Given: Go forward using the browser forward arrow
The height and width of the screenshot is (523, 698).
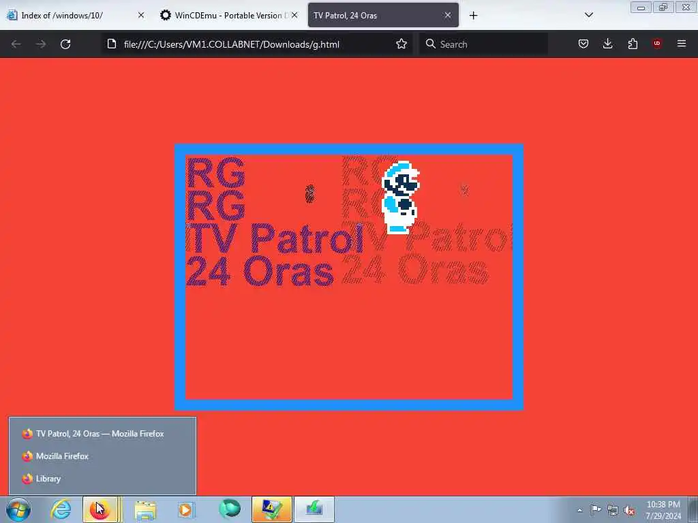Looking at the screenshot, I should [41, 44].
